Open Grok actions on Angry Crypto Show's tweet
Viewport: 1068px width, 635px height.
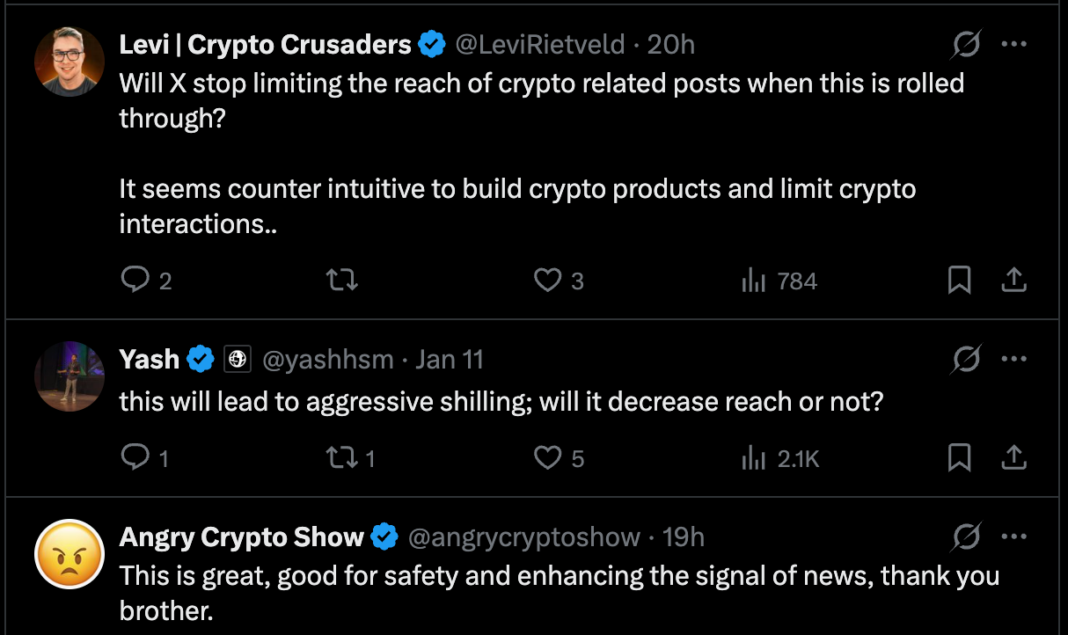click(x=965, y=536)
